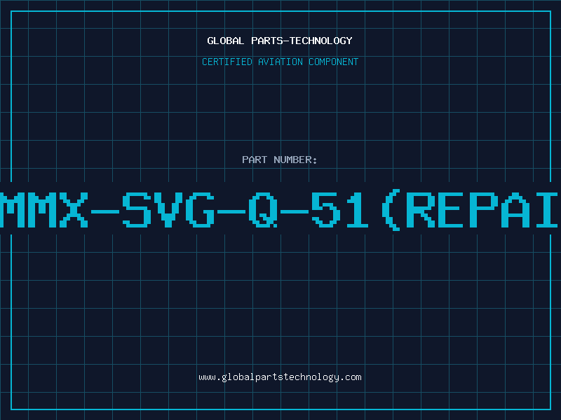Click the PART NUMBER: label
The height and width of the screenshot is (420, 561).
(x=280, y=160)
